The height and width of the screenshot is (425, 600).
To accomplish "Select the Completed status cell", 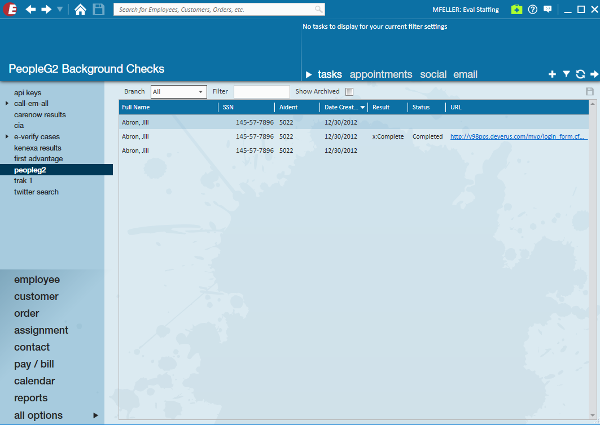I will point(427,136).
